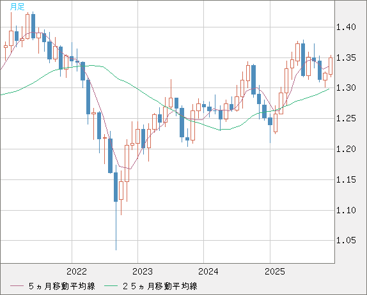Click the 1.15 price axis label

(x=346, y=180)
